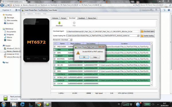172x107 pixels.
Task: Click the Explorer help question icon
Action: tap(169, 10)
